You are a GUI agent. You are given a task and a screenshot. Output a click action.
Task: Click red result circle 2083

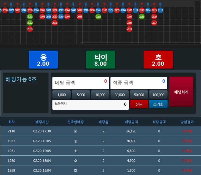[x=30, y=29]
